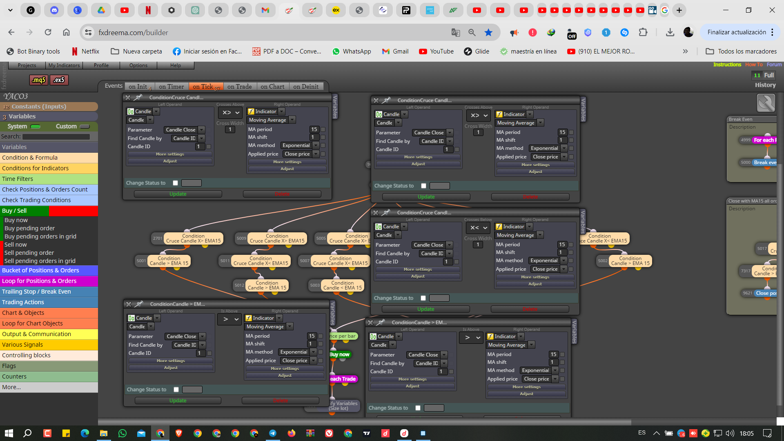Close the bottom-left ConditionCandle > EM dialog
This screenshot has height=441, width=784.
point(129,304)
